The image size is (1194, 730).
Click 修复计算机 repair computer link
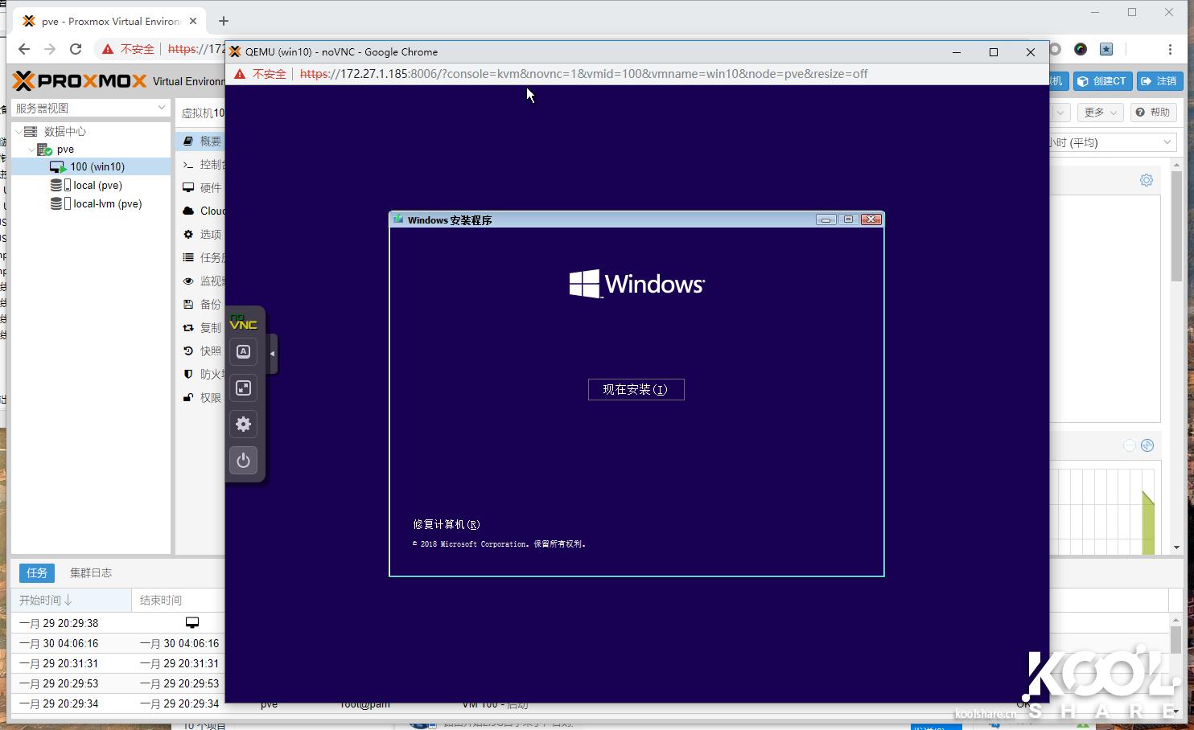click(x=447, y=524)
